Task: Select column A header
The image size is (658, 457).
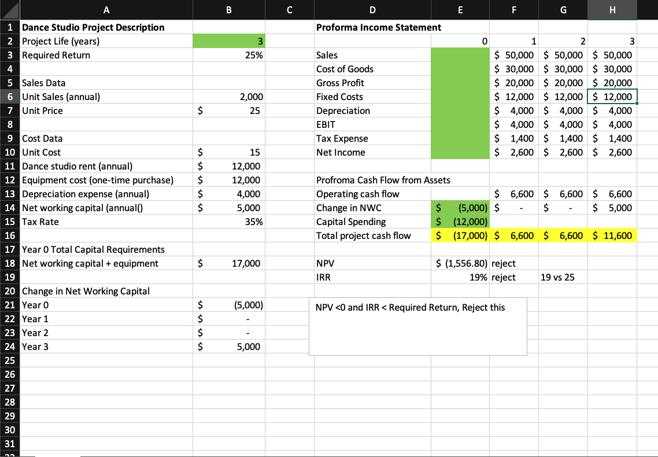Action: point(106,10)
